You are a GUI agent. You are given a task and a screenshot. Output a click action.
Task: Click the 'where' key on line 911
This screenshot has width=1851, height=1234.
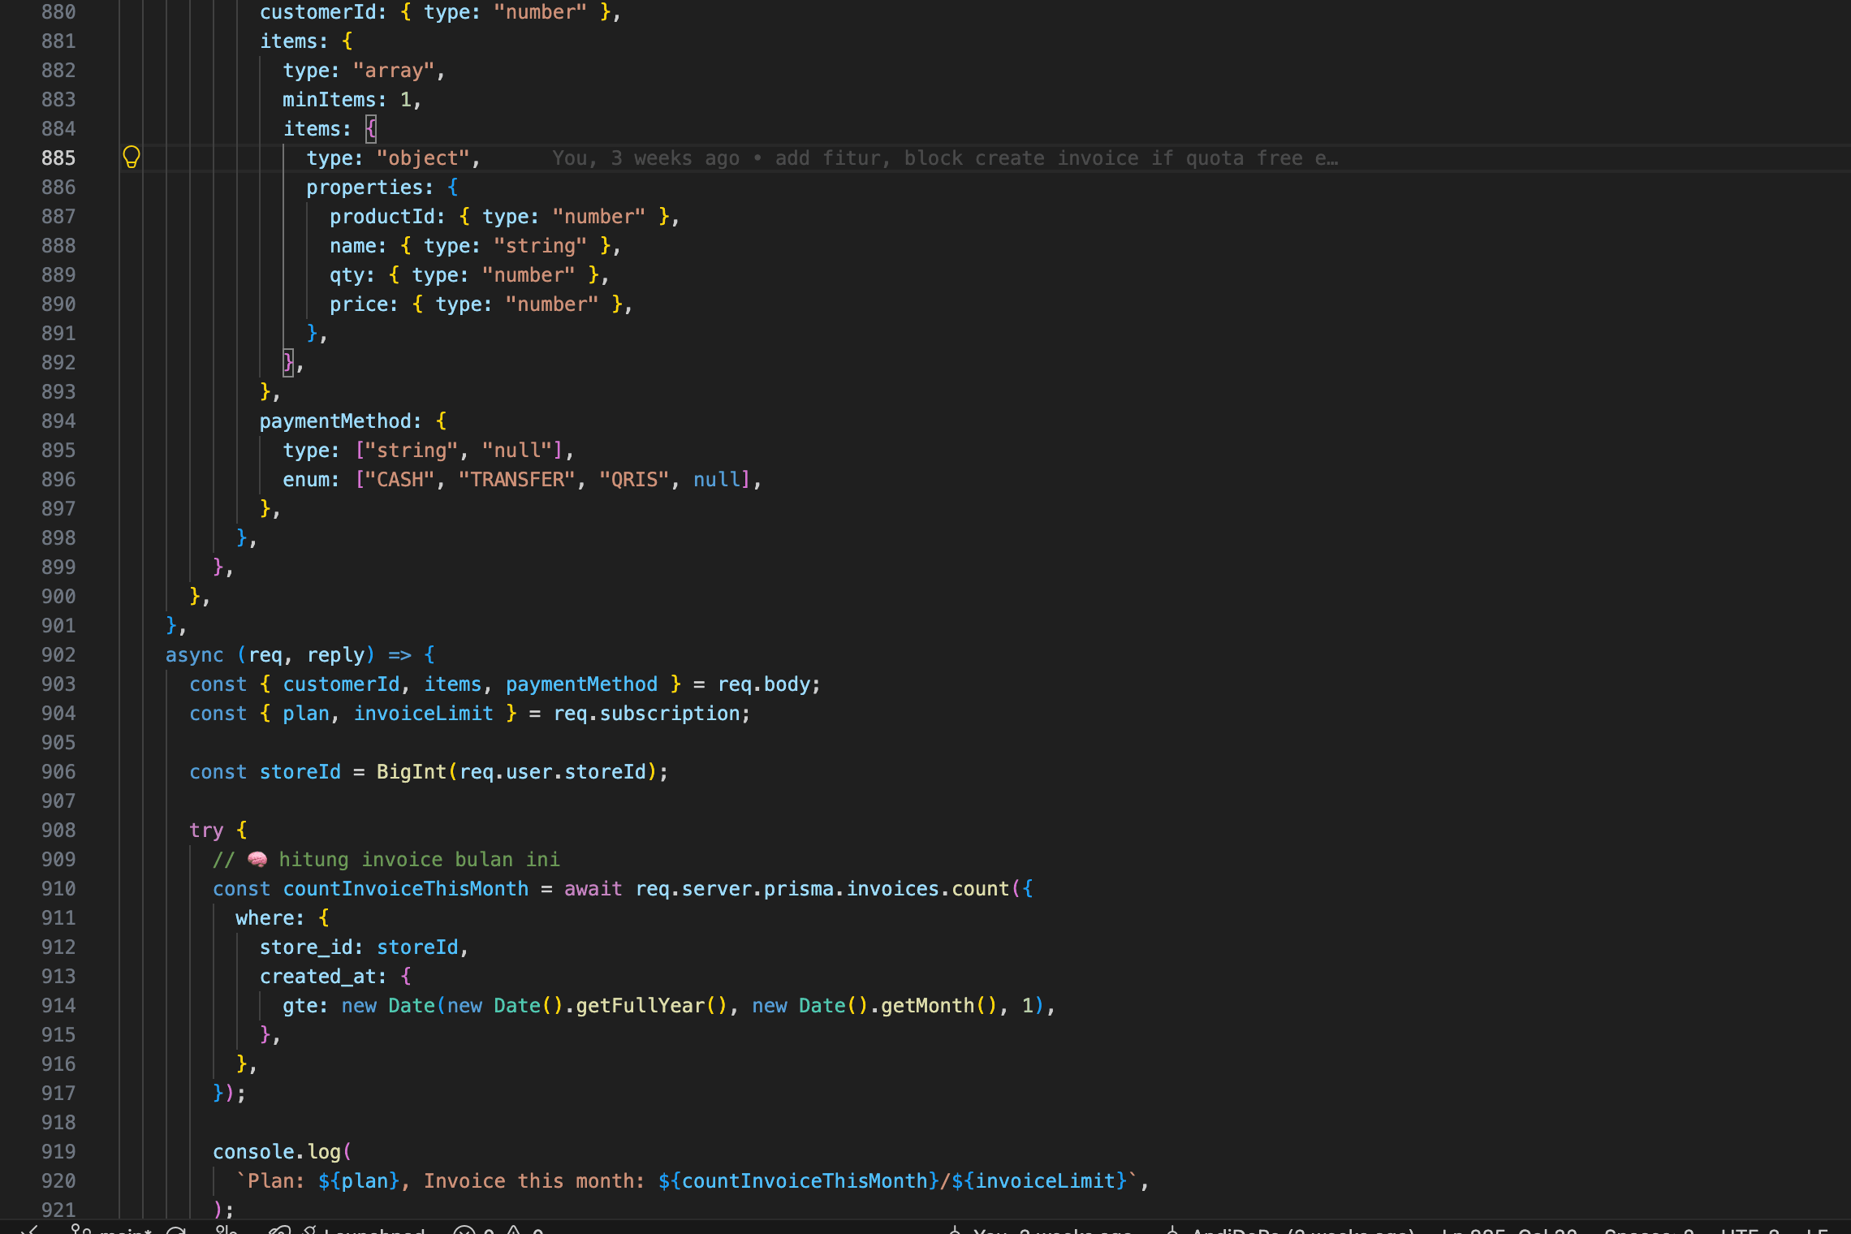265,918
